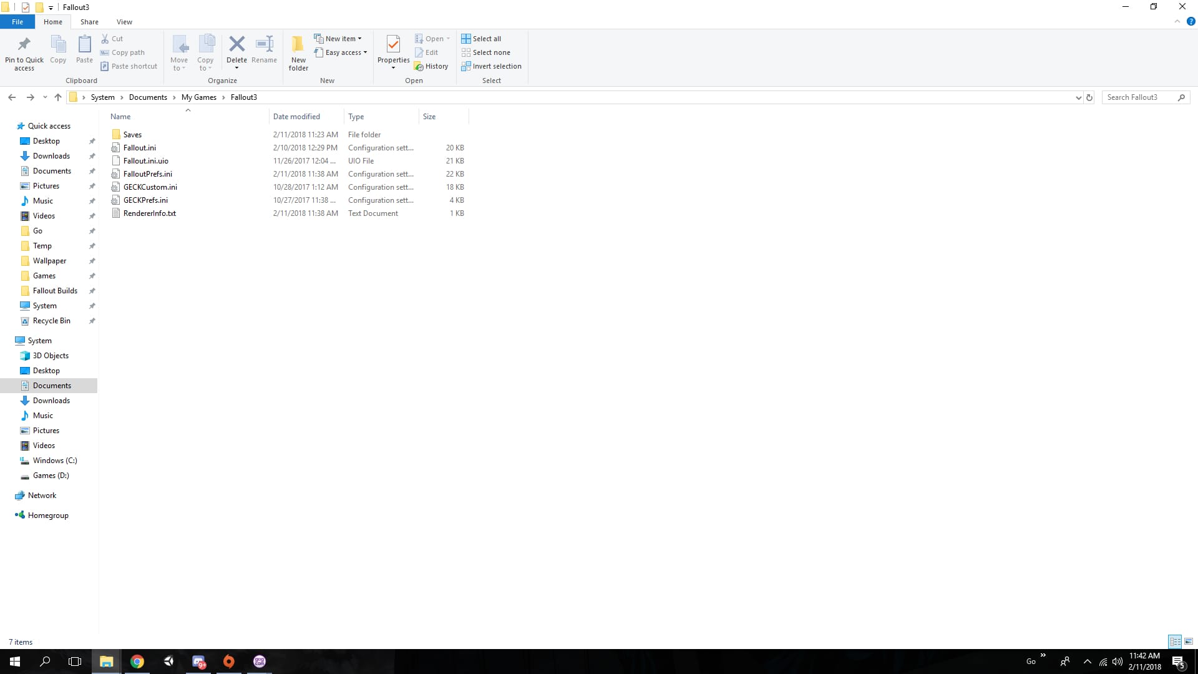Open Windows (C:) drive
The image size is (1198, 674).
(x=55, y=461)
